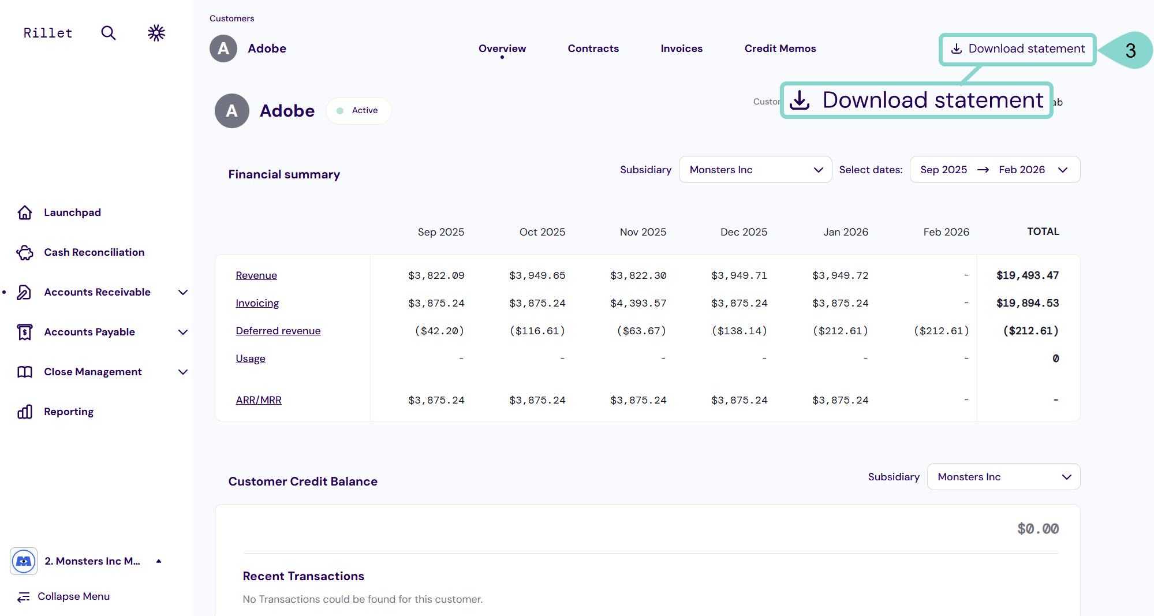Viewport: 1154px width, 616px height.
Task: Click the Cash Reconciliation piggy bank icon
Action: click(25, 252)
